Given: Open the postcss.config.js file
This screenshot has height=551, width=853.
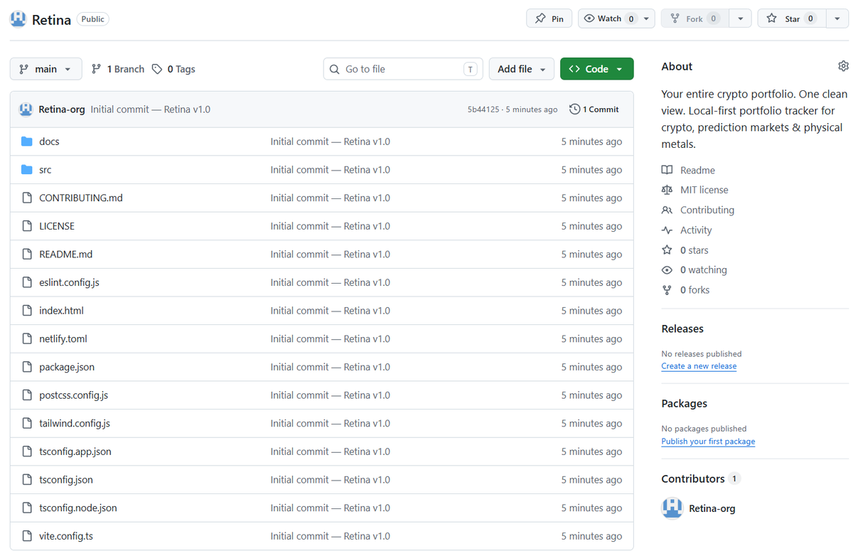Looking at the screenshot, I should coord(73,395).
